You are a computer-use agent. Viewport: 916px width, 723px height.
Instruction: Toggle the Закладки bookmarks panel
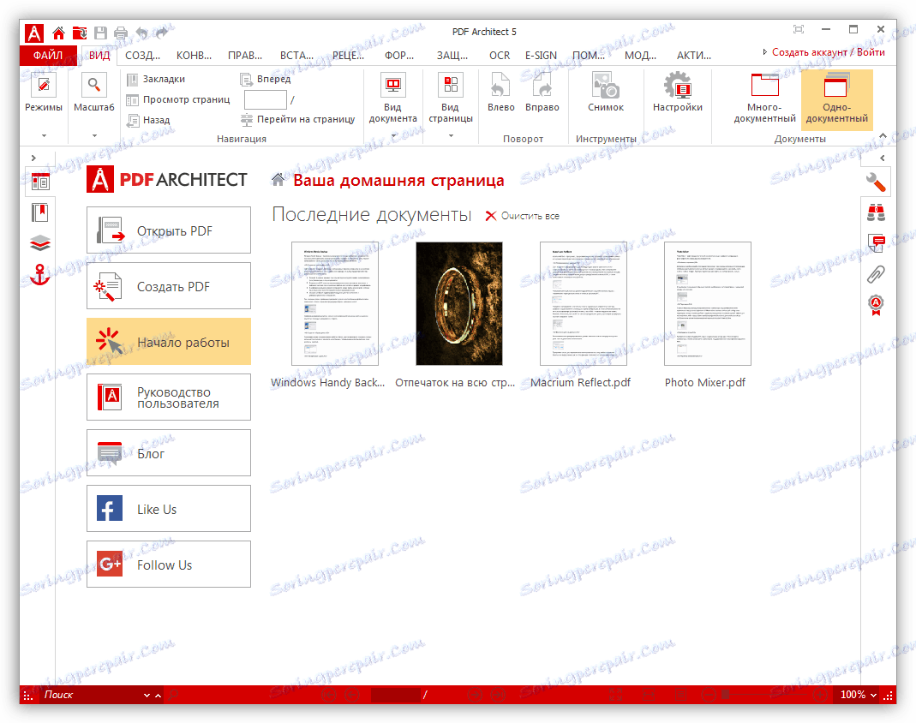tap(156, 79)
